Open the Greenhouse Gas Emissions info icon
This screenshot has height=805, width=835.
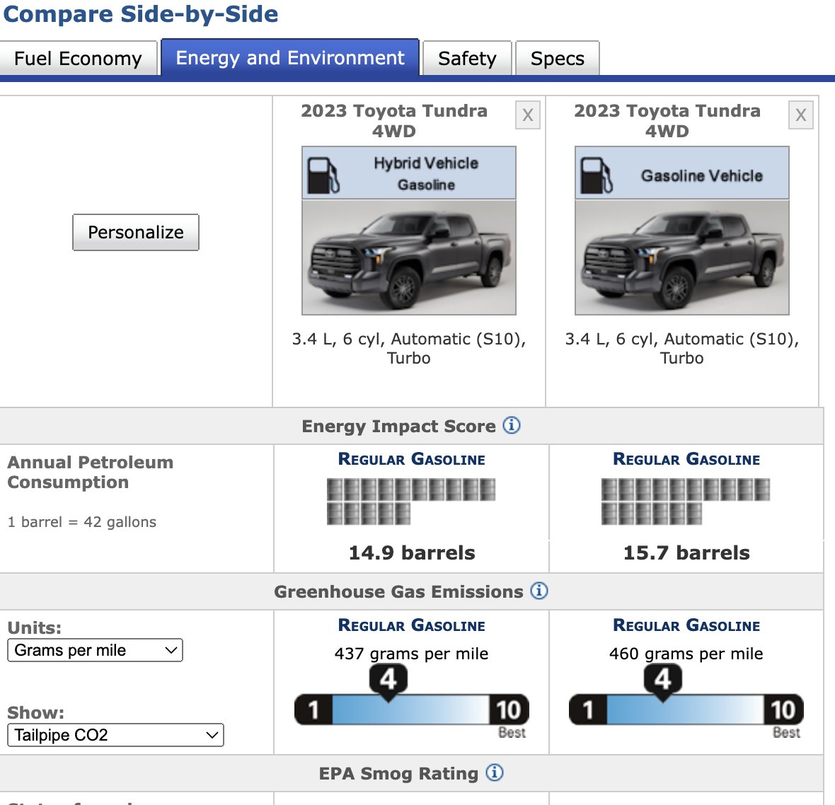(x=539, y=591)
